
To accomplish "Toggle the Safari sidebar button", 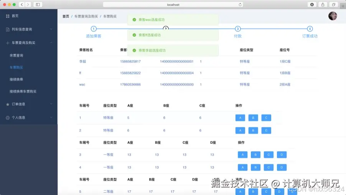I will coord(38,4).
